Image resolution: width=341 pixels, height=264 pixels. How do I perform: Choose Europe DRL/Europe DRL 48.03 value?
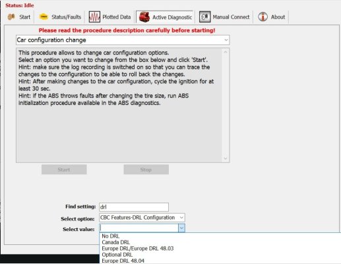(138, 248)
